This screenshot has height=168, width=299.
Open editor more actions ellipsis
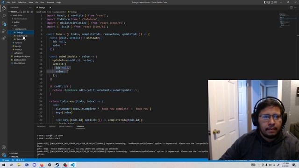tap(295, 7)
